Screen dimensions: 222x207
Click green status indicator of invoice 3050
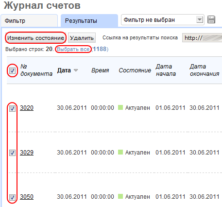tap(120, 196)
